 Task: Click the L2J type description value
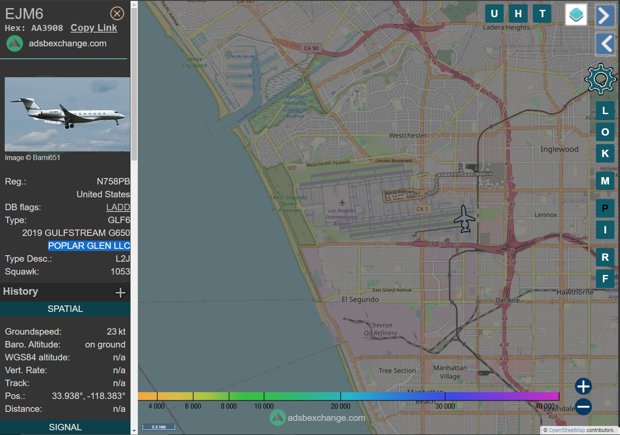tap(123, 259)
